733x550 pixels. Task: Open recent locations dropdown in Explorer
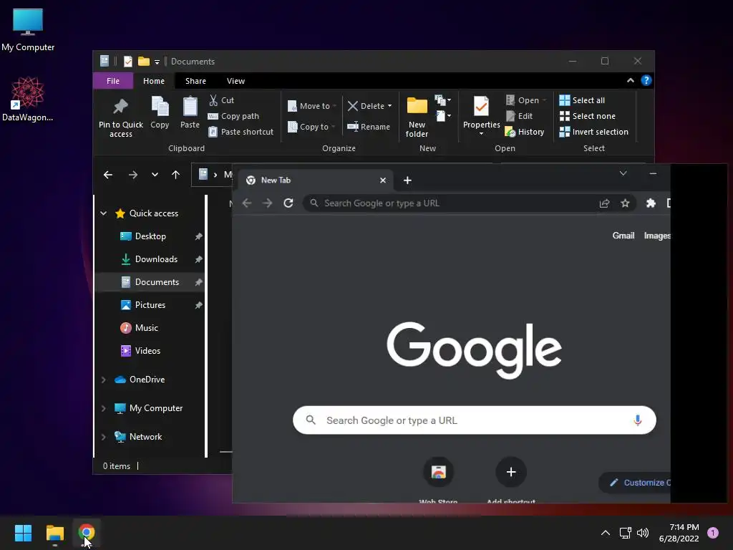pos(155,175)
